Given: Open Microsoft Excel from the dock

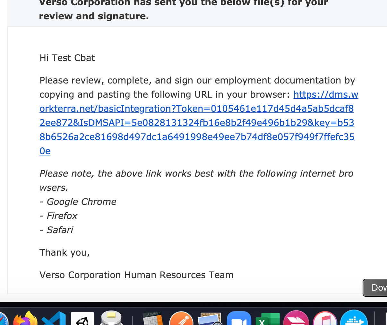Looking at the screenshot, I should pyautogui.click(x=268, y=319).
